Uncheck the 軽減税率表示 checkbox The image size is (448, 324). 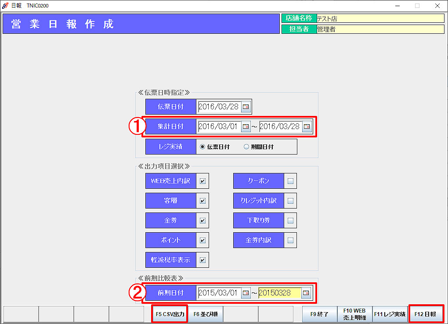(202, 260)
